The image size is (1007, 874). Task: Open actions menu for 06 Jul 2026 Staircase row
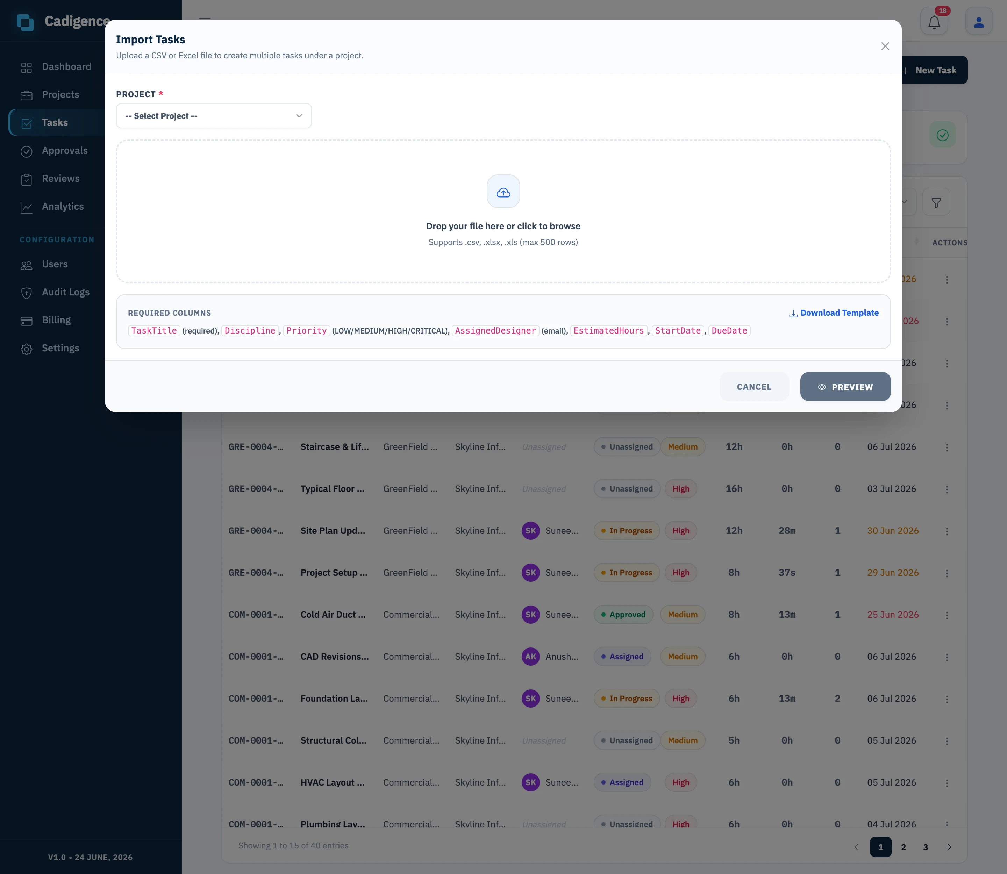click(947, 447)
